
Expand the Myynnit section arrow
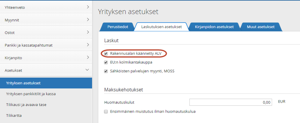[x=87, y=20]
